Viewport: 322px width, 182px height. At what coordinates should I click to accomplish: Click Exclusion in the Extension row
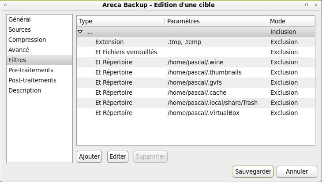coord(284,42)
